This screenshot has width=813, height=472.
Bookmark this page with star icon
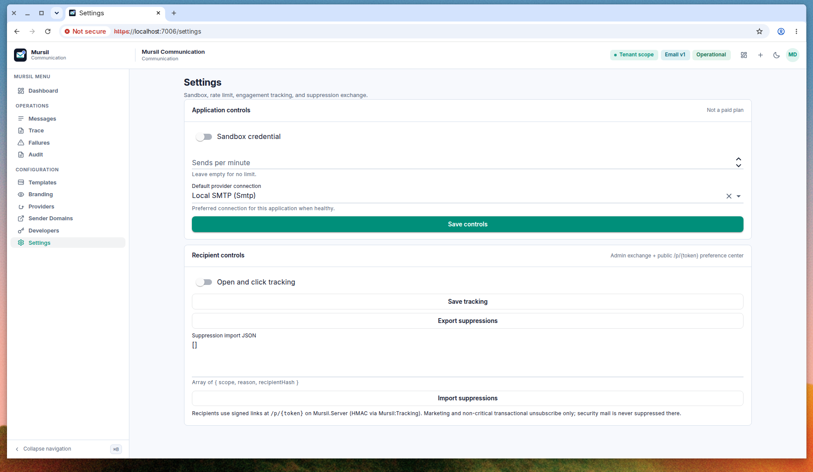pyautogui.click(x=759, y=31)
